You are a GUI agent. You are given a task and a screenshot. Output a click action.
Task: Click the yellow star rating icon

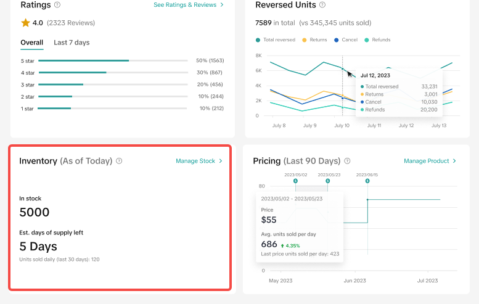pos(25,23)
